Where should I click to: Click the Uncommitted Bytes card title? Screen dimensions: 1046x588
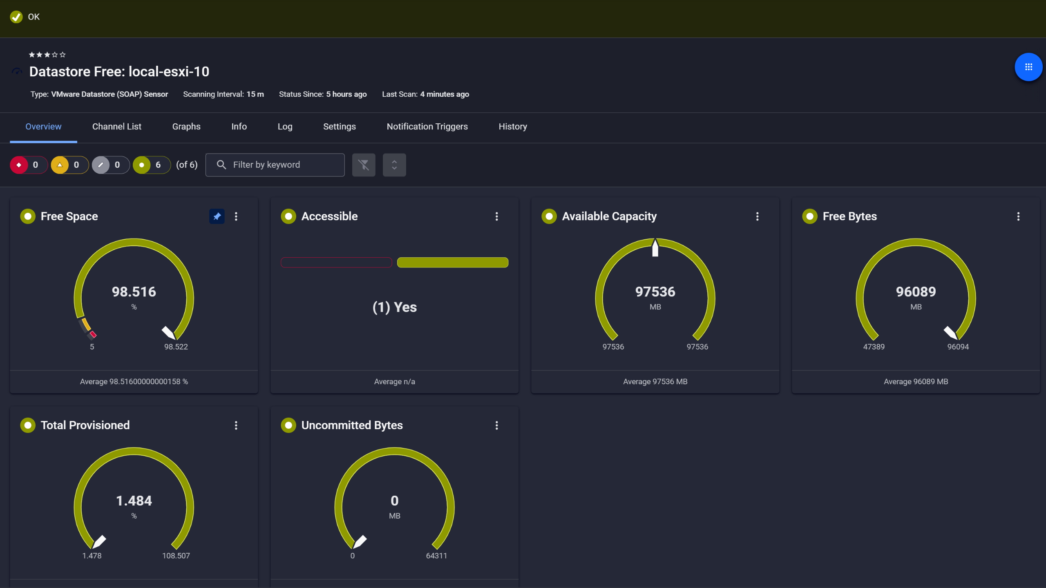tap(352, 425)
